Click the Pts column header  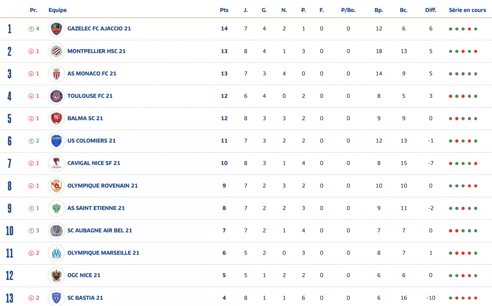click(x=224, y=10)
